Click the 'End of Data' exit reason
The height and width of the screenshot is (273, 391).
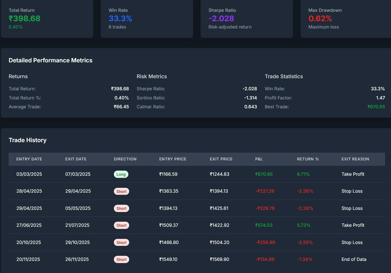[x=354, y=259]
